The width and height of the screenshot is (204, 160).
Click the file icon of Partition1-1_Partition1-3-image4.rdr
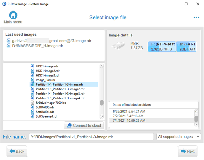32,98
